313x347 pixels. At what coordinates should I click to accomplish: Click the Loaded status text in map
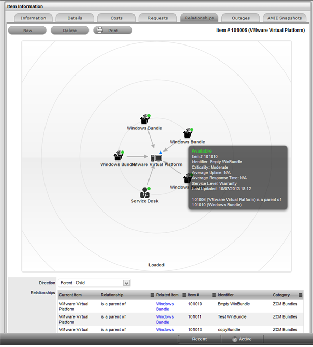(x=156, y=265)
